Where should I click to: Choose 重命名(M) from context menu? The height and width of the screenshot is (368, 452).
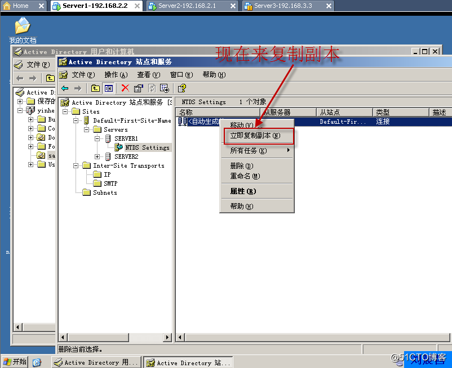click(258, 176)
